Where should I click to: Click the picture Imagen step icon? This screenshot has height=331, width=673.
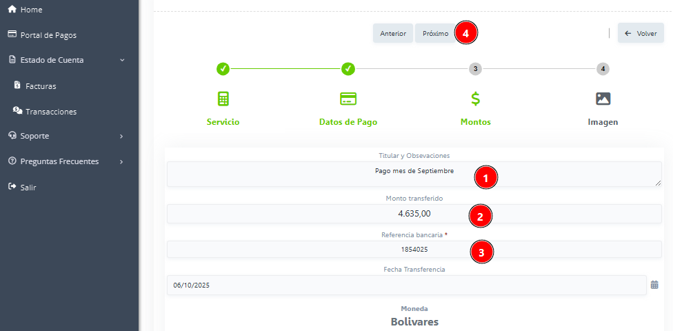click(x=603, y=99)
